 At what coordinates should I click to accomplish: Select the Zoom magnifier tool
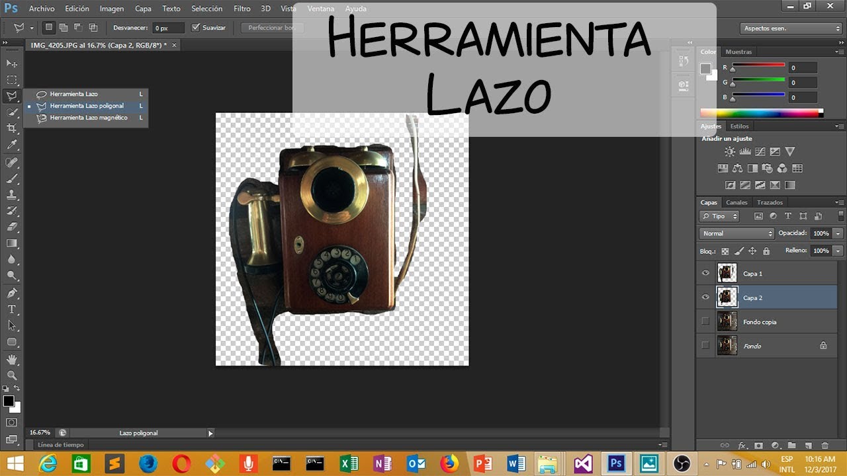(12, 375)
